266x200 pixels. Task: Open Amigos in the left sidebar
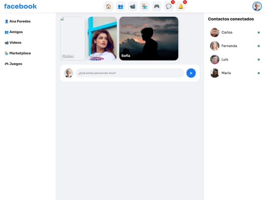pyautogui.click(x=14, y=32)
